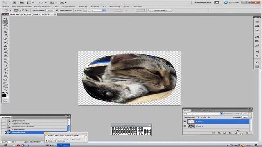Viewport: 262px width, 147px height.
Task: Open Mini Bridge from application bar
Action: [22, 2]
